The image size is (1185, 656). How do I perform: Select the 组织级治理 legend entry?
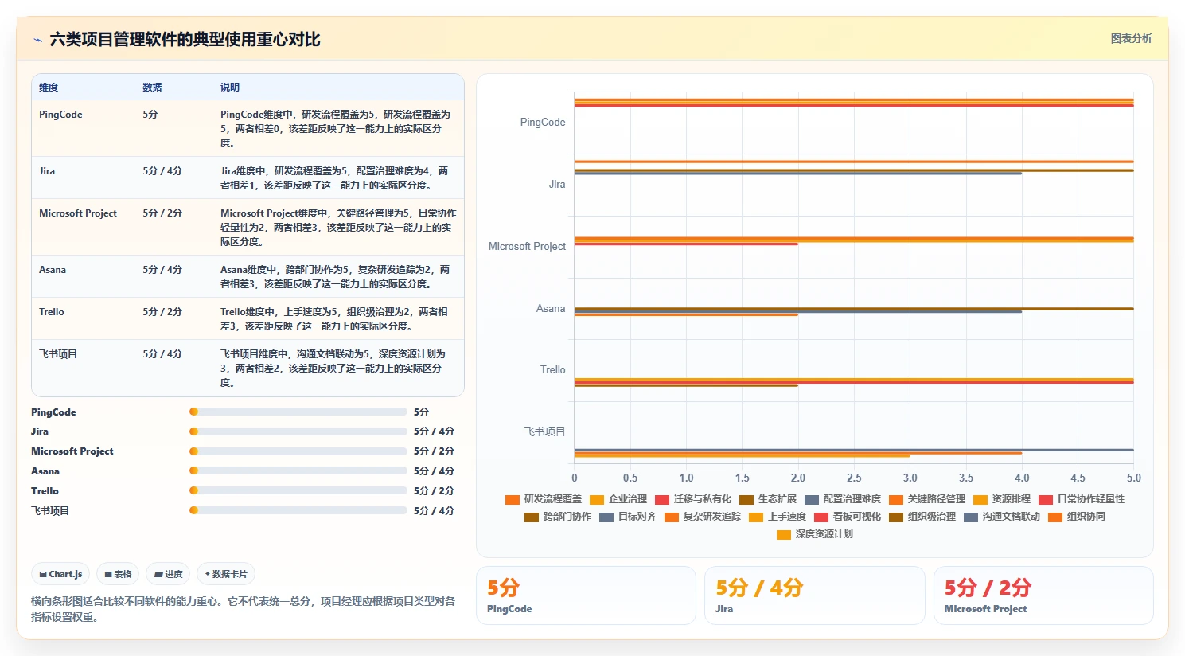tap(922, 517)
